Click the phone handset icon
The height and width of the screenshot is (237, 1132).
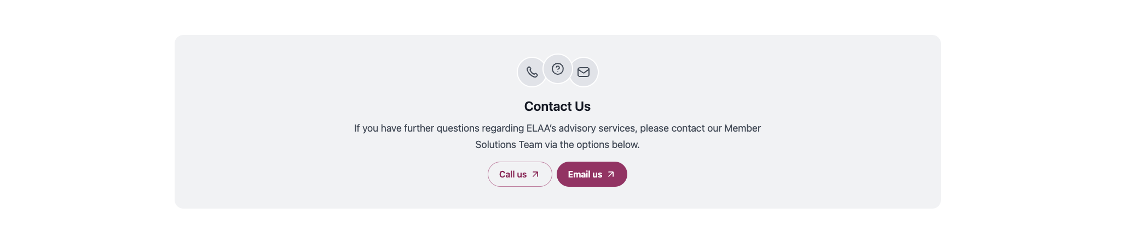[x=532, y=72]
